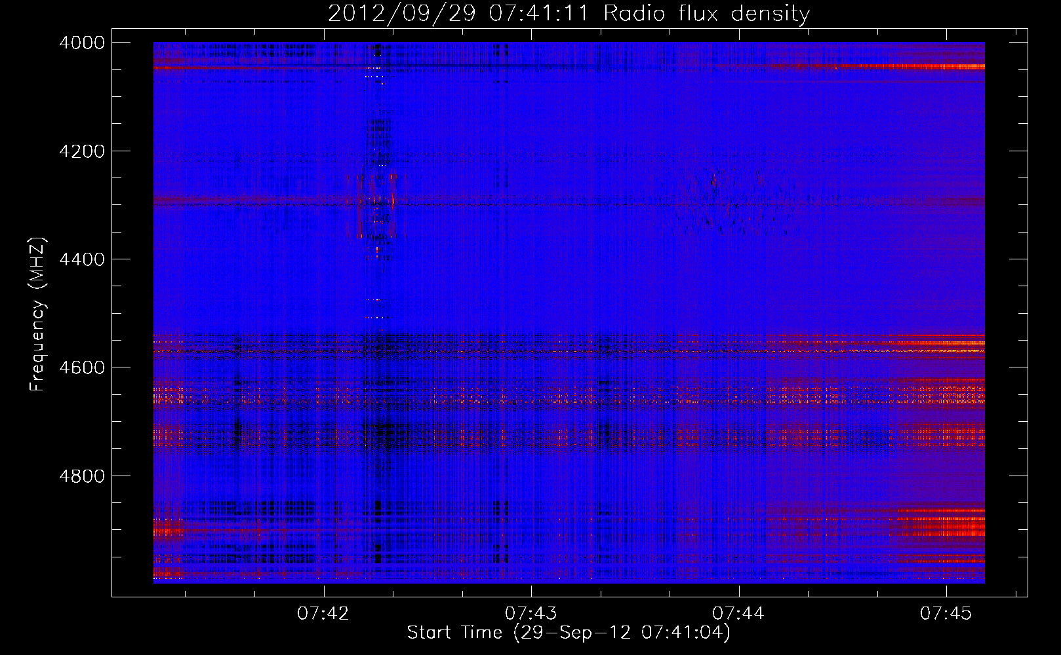
Task: Click the 4000 frequency tick label
Action: (81, 43)
